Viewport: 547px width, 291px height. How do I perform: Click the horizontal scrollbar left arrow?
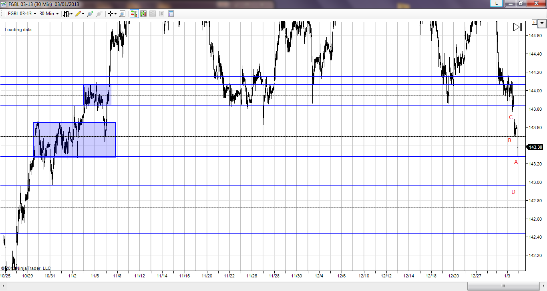point(3,286)
